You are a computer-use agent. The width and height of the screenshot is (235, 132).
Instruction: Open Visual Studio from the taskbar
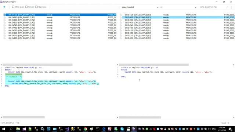[x=24, y=129]
